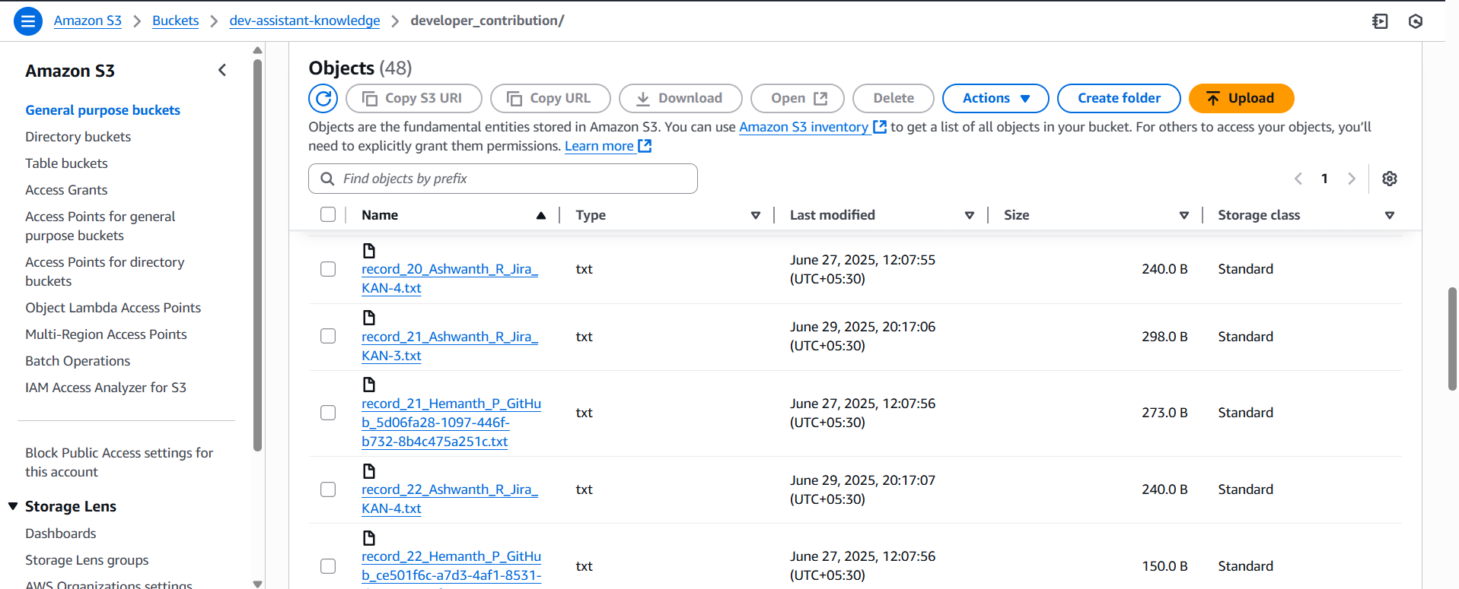Check record_21_Ashwanth_R_Jira_KAN-3.txt row checkbox
The image size is (1459, 589).
click(328, 336)
